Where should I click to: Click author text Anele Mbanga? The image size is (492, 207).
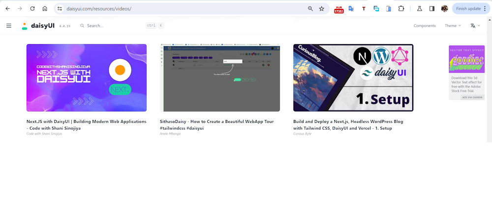point(170,134)
